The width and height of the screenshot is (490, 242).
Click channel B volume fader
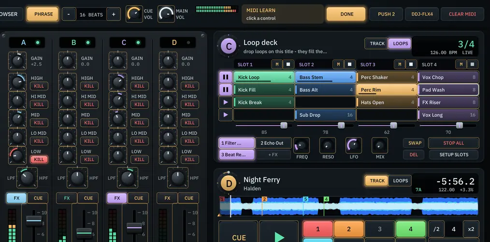[84, 233]
